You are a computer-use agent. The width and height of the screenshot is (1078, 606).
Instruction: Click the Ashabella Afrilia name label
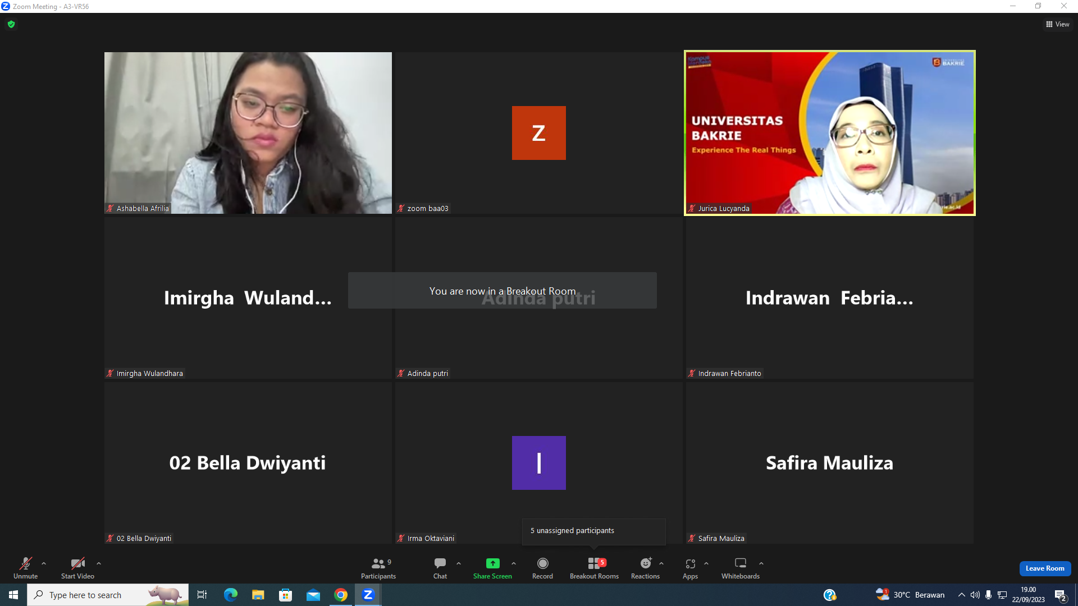pos(138,208)
